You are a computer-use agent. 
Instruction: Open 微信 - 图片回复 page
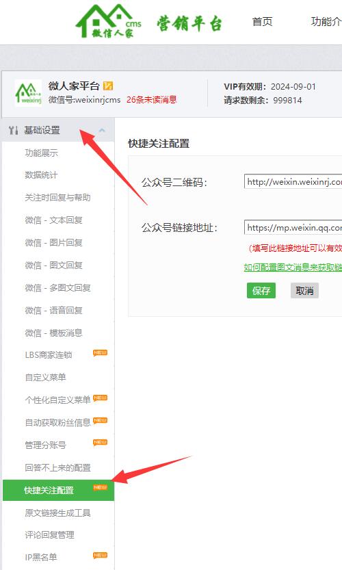tap(53, 242)
